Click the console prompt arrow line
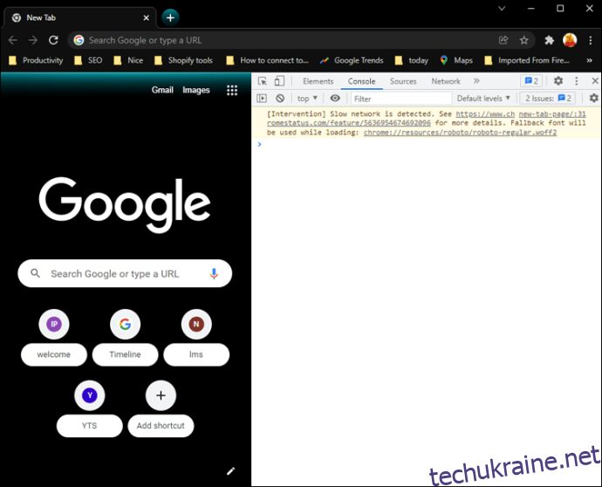The image size is (602, 487). tap(426, 144)
